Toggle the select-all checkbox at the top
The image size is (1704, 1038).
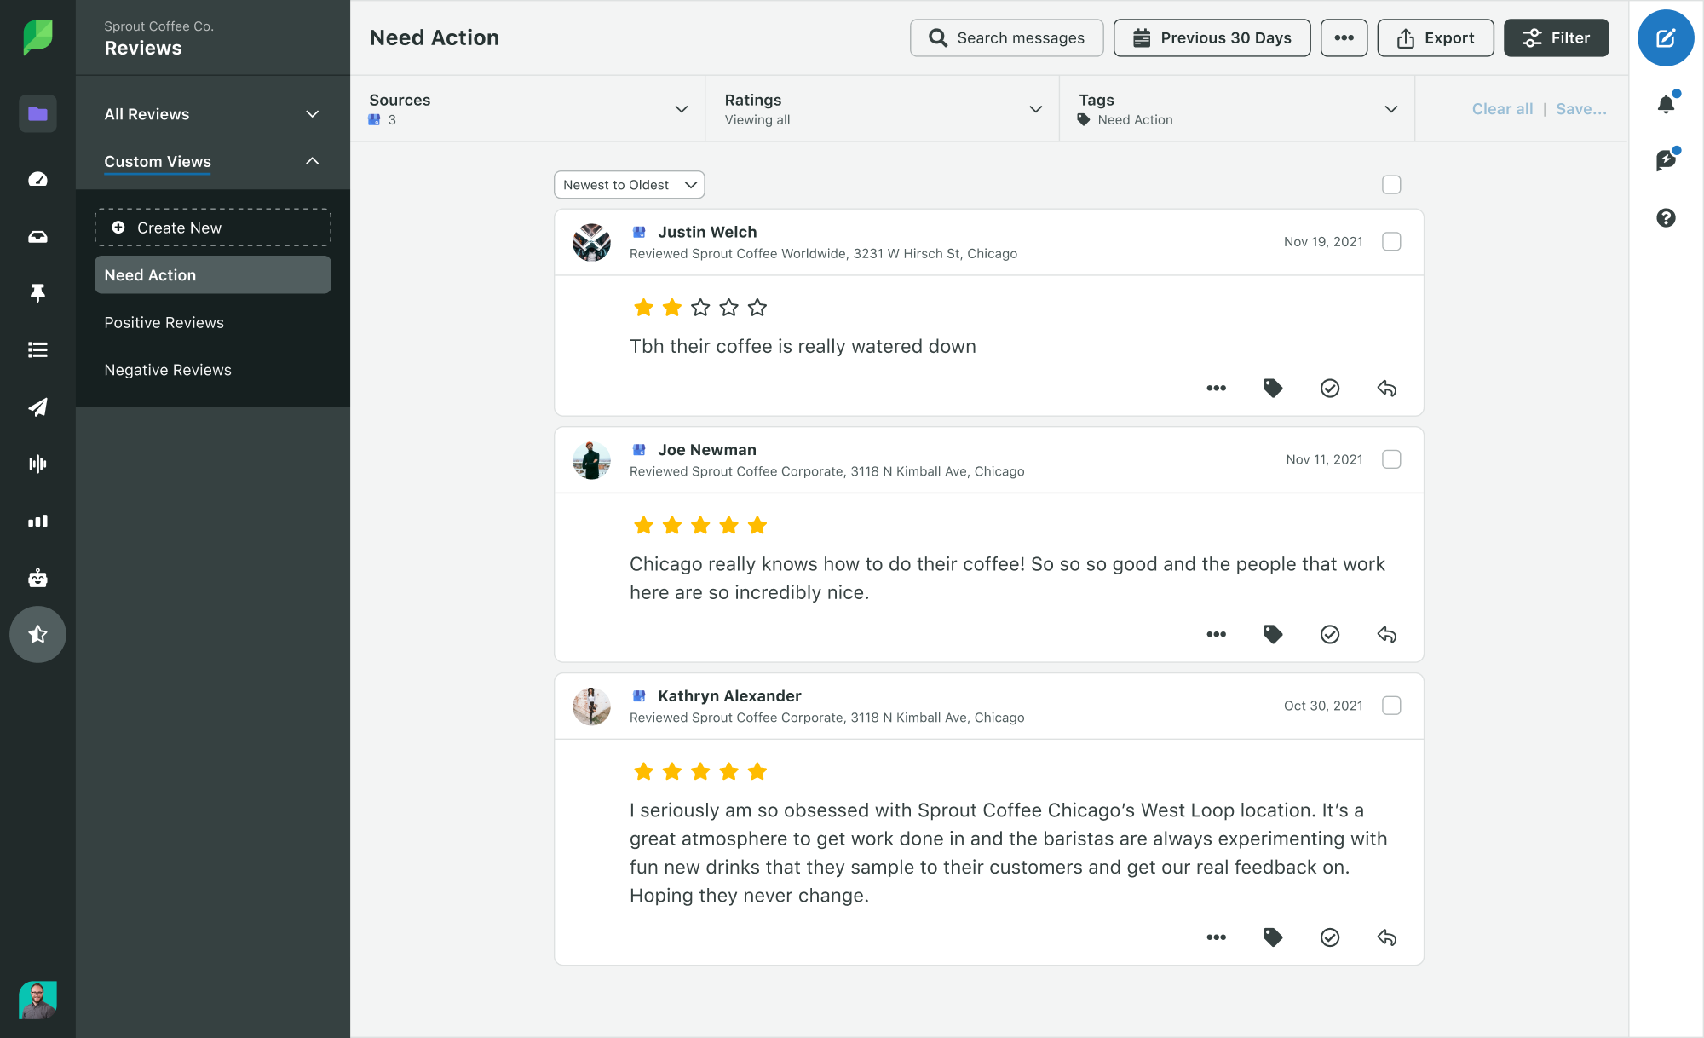[x=1391, y=185]
